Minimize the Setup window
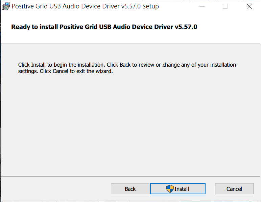The width and height of the screenshot is (261, 202). click(202, 6)
